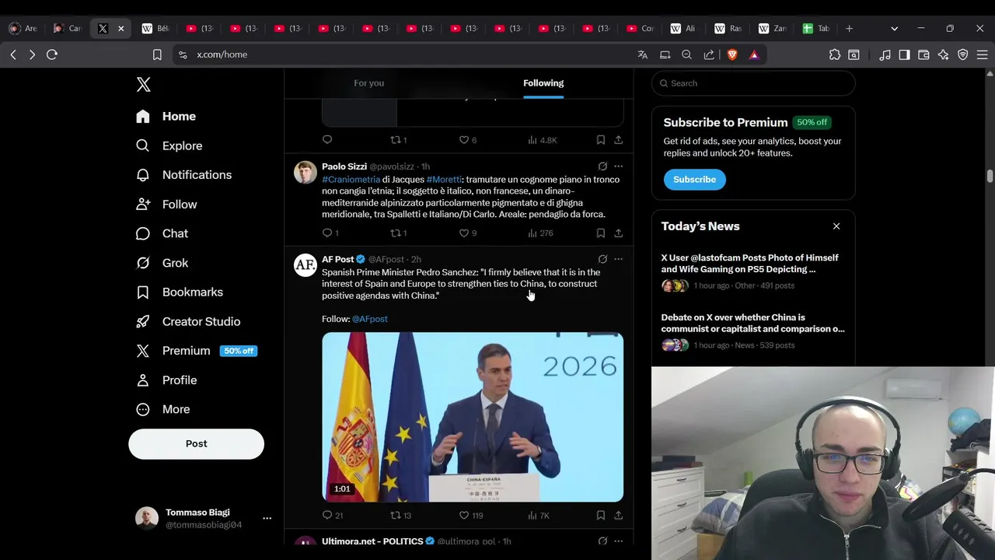
Task: Like the top post with 6 likes
Action: click(464, 140)
